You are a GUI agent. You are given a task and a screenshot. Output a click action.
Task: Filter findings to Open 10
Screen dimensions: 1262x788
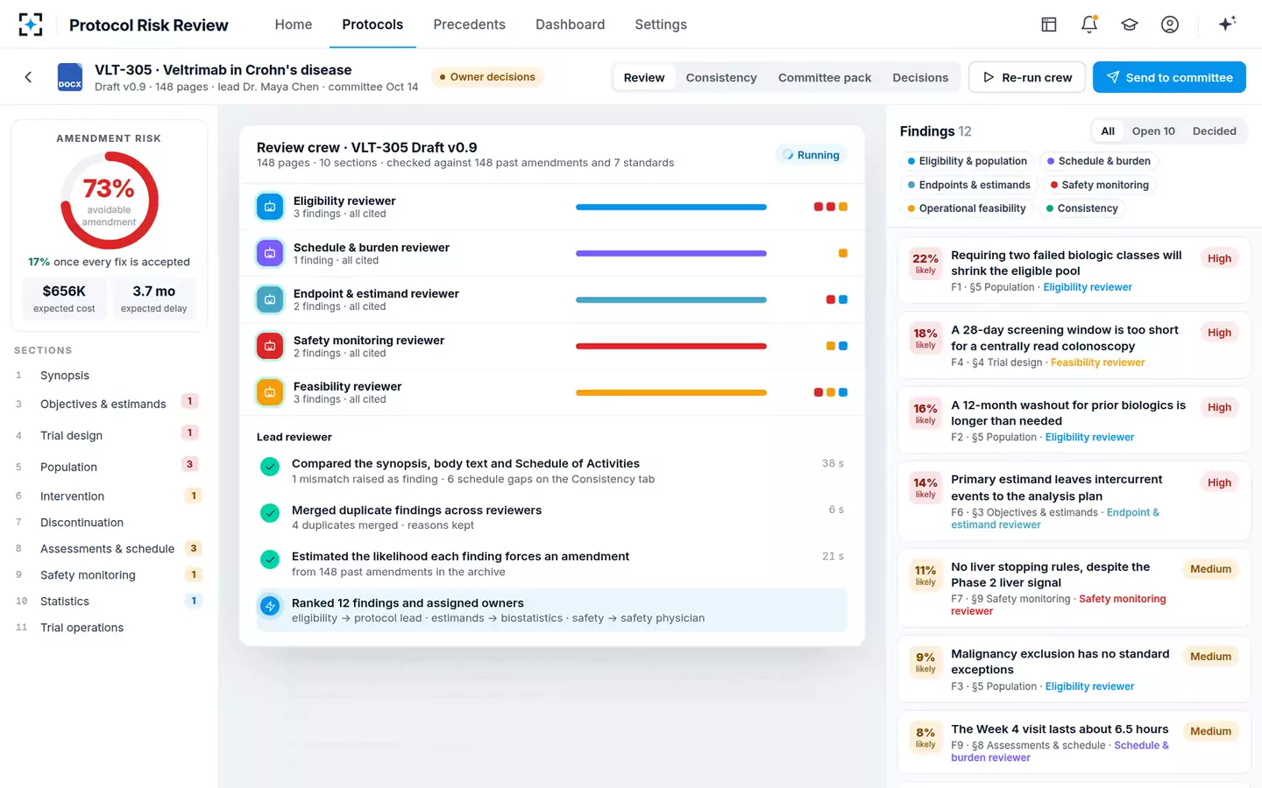pos(1153,131)
